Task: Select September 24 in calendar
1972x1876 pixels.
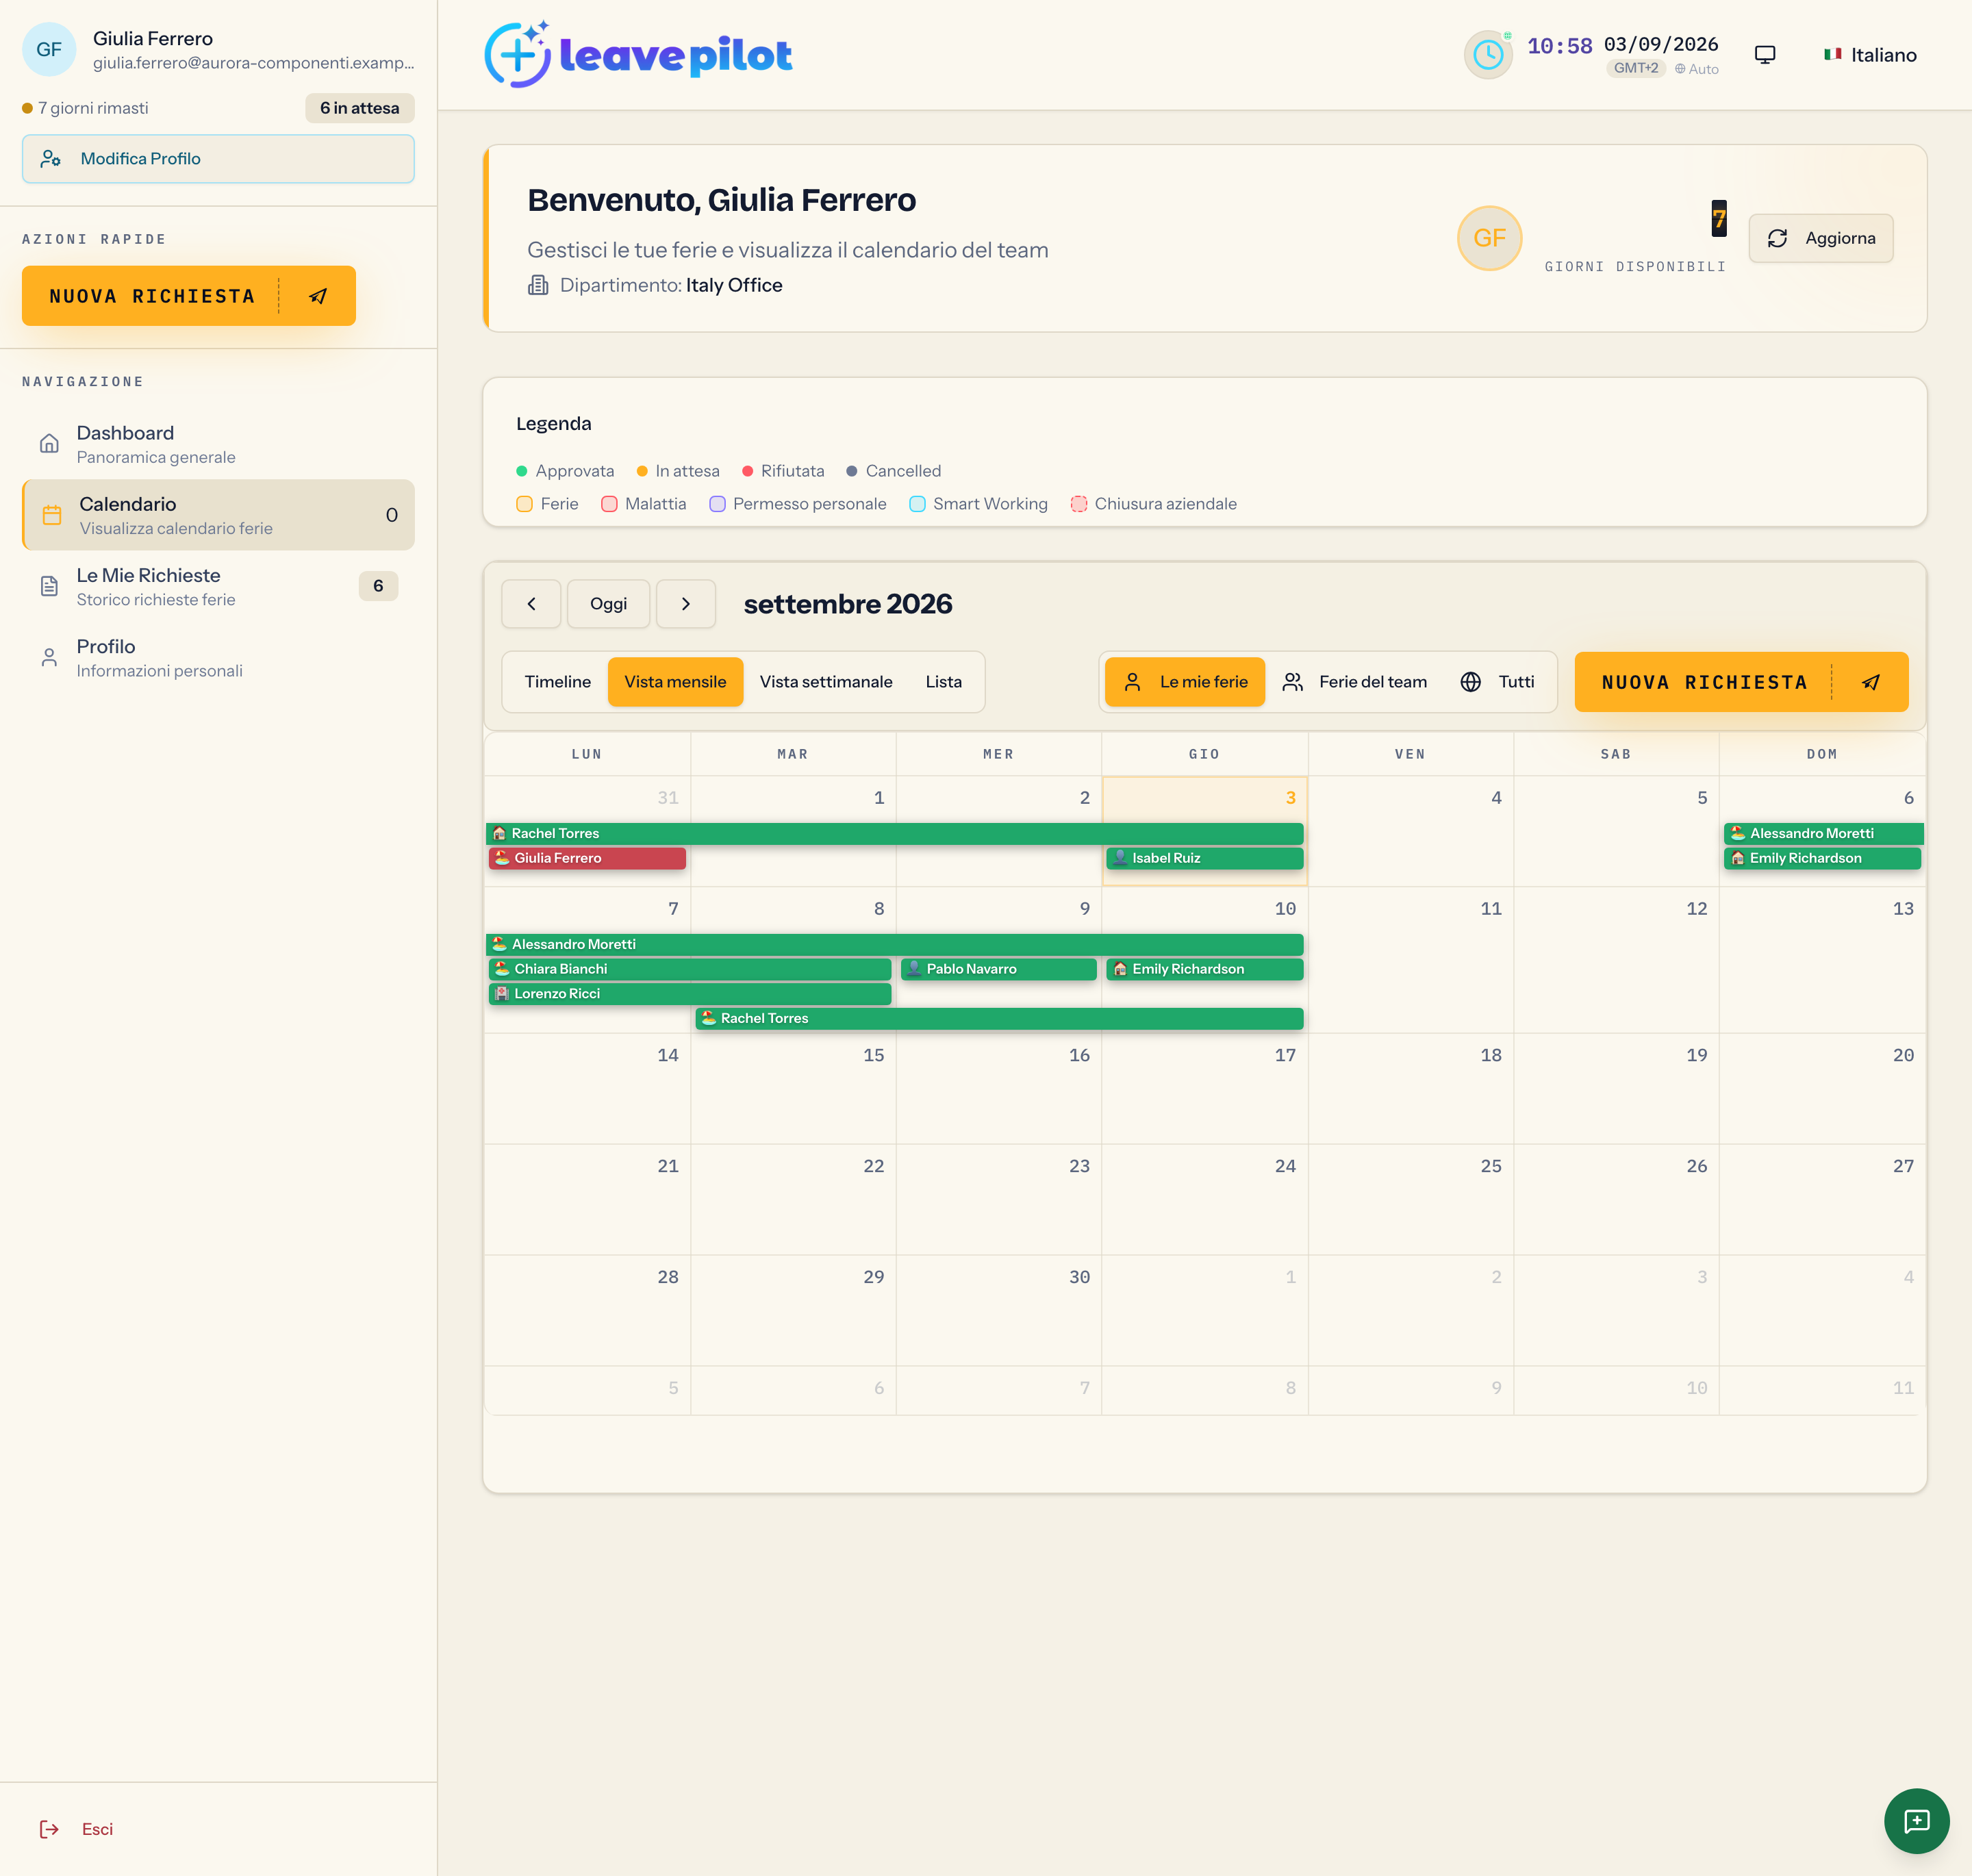Action: pos(1205,1200)
